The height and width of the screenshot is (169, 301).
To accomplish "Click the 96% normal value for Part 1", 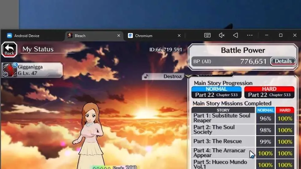I will click(265, 118).
